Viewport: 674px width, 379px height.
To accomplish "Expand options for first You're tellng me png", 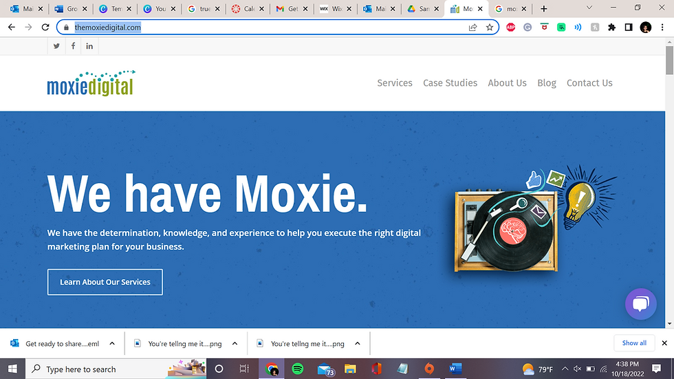I will click(235, 343).
